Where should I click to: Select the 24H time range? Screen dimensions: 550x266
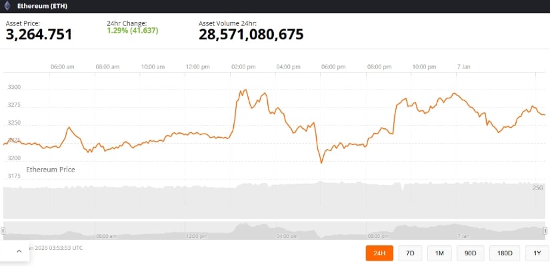[x=379, y=253]
